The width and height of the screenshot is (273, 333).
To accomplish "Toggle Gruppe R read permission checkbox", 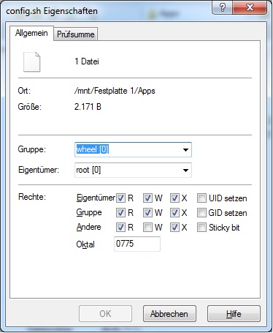I will [120, 213].
